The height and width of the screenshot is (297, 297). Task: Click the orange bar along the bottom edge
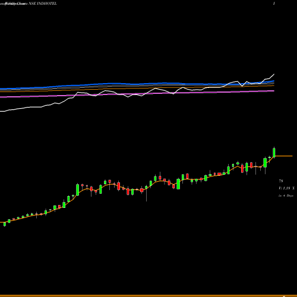click(x=148, y=296)
